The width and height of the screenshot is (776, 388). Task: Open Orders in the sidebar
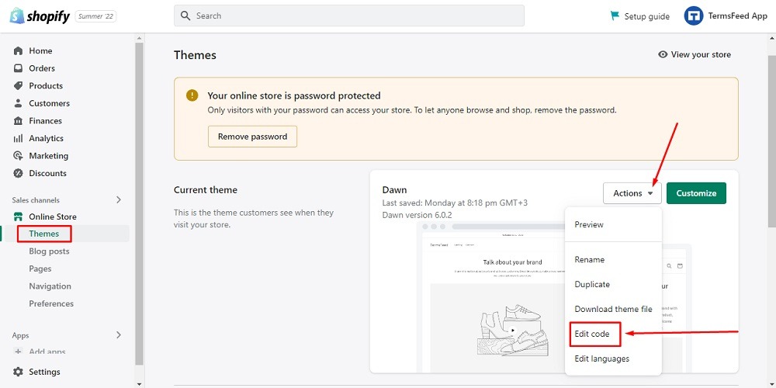point(42,68)
